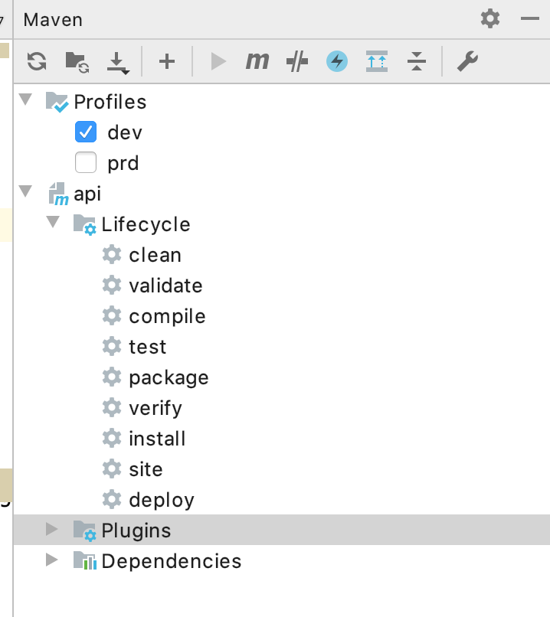
Task: Select the Plugins row label
Action: tap(136, 530)
